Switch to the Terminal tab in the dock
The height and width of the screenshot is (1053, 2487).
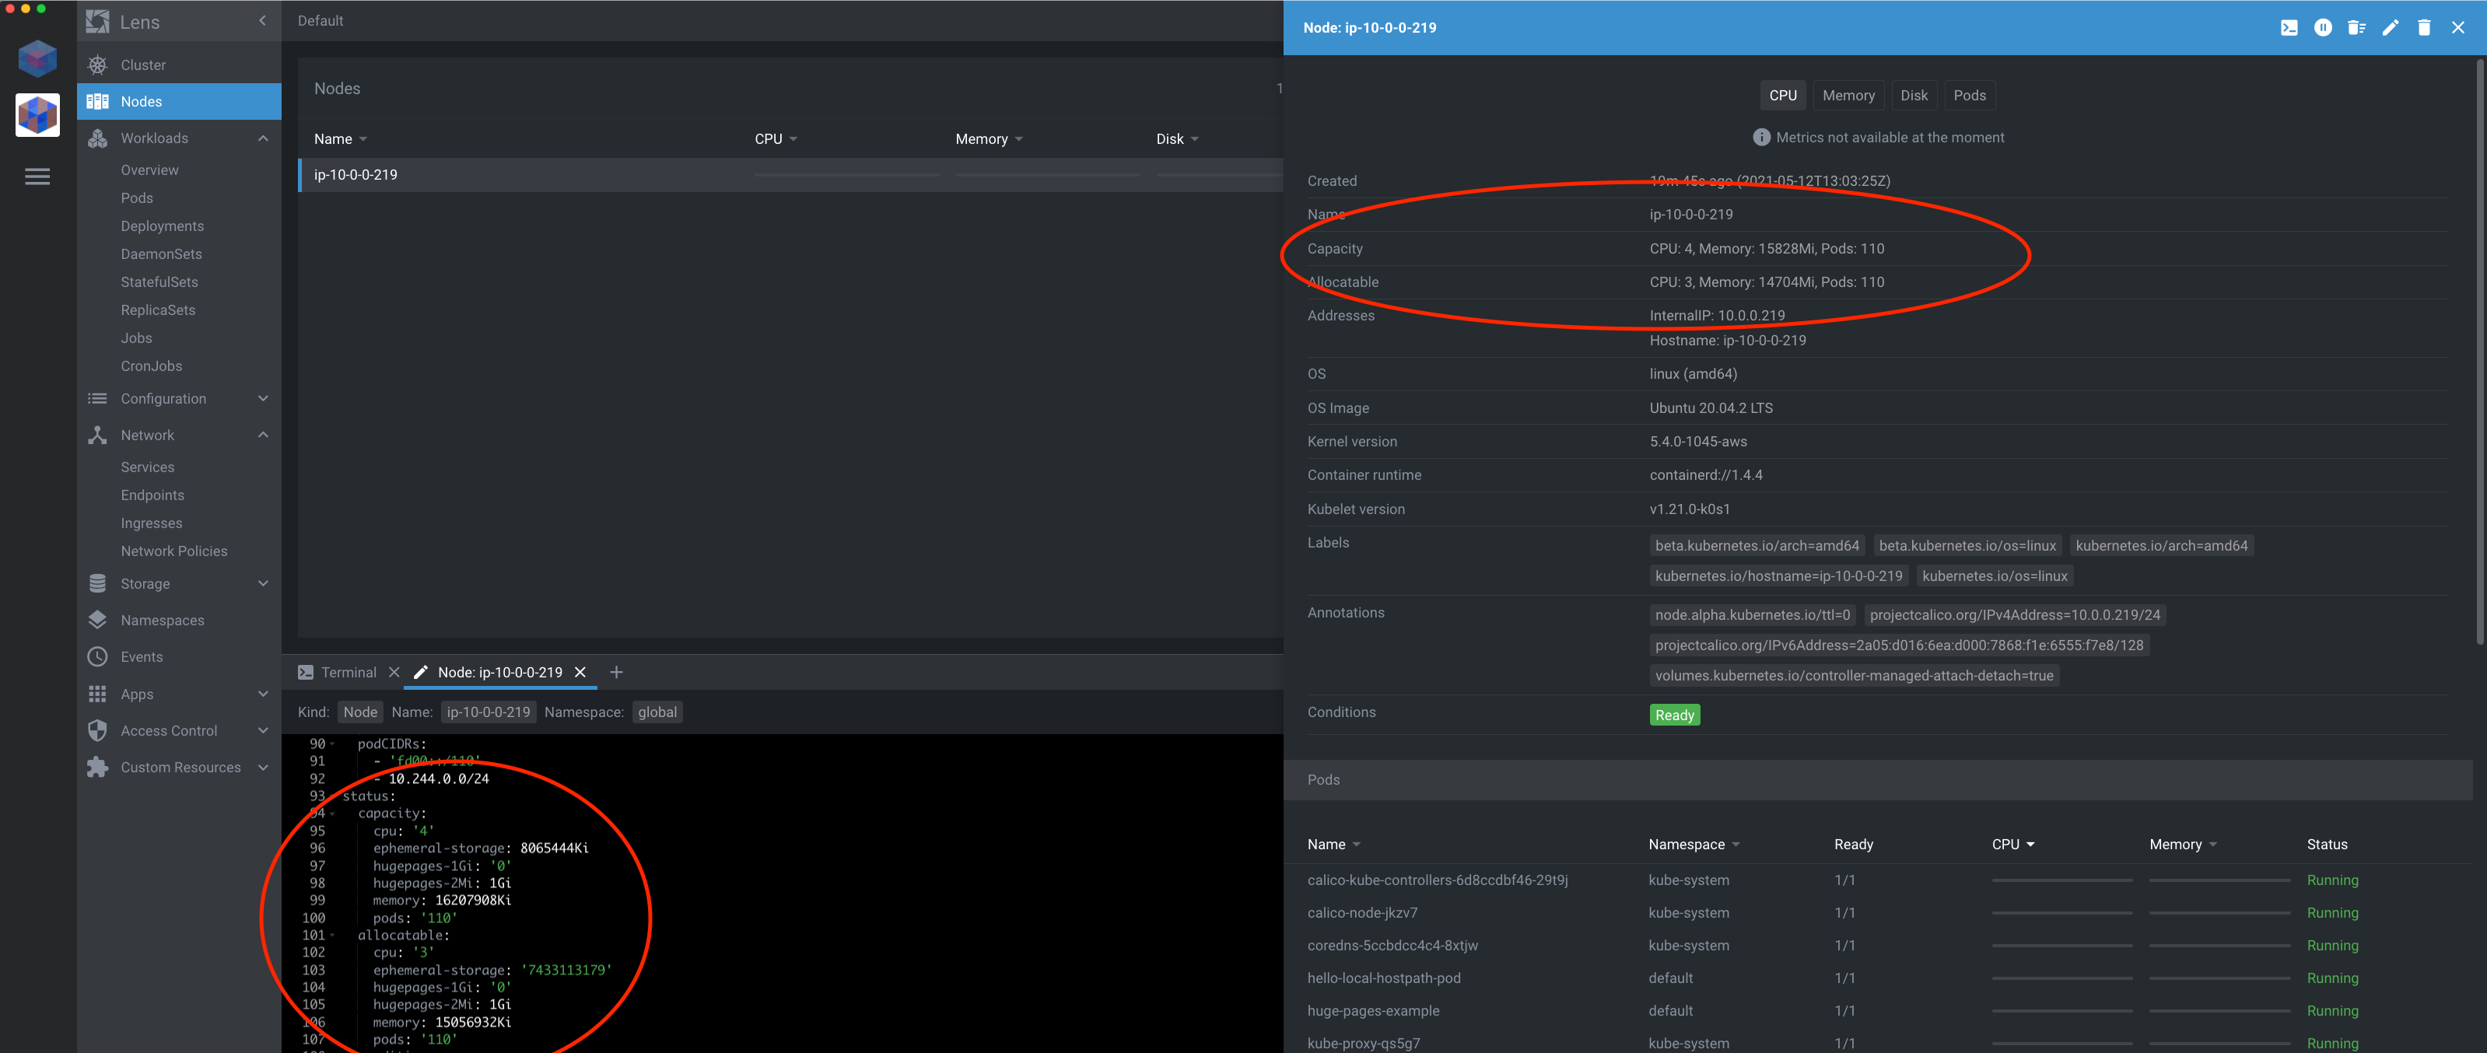click(348, 672)
